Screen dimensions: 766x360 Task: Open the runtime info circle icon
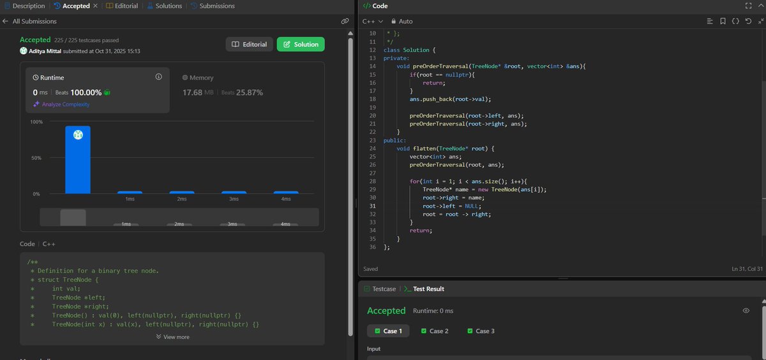pos(158,77)
